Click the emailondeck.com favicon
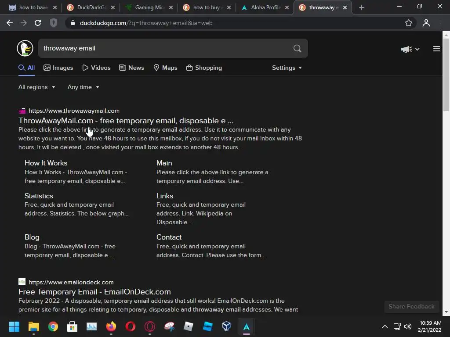Viewport: 450px width, 337px height. 22,282
